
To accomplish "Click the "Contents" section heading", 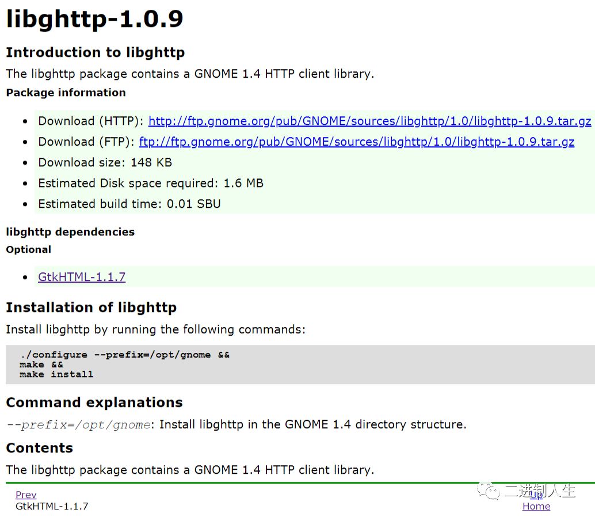I will (x=39, y=448).
